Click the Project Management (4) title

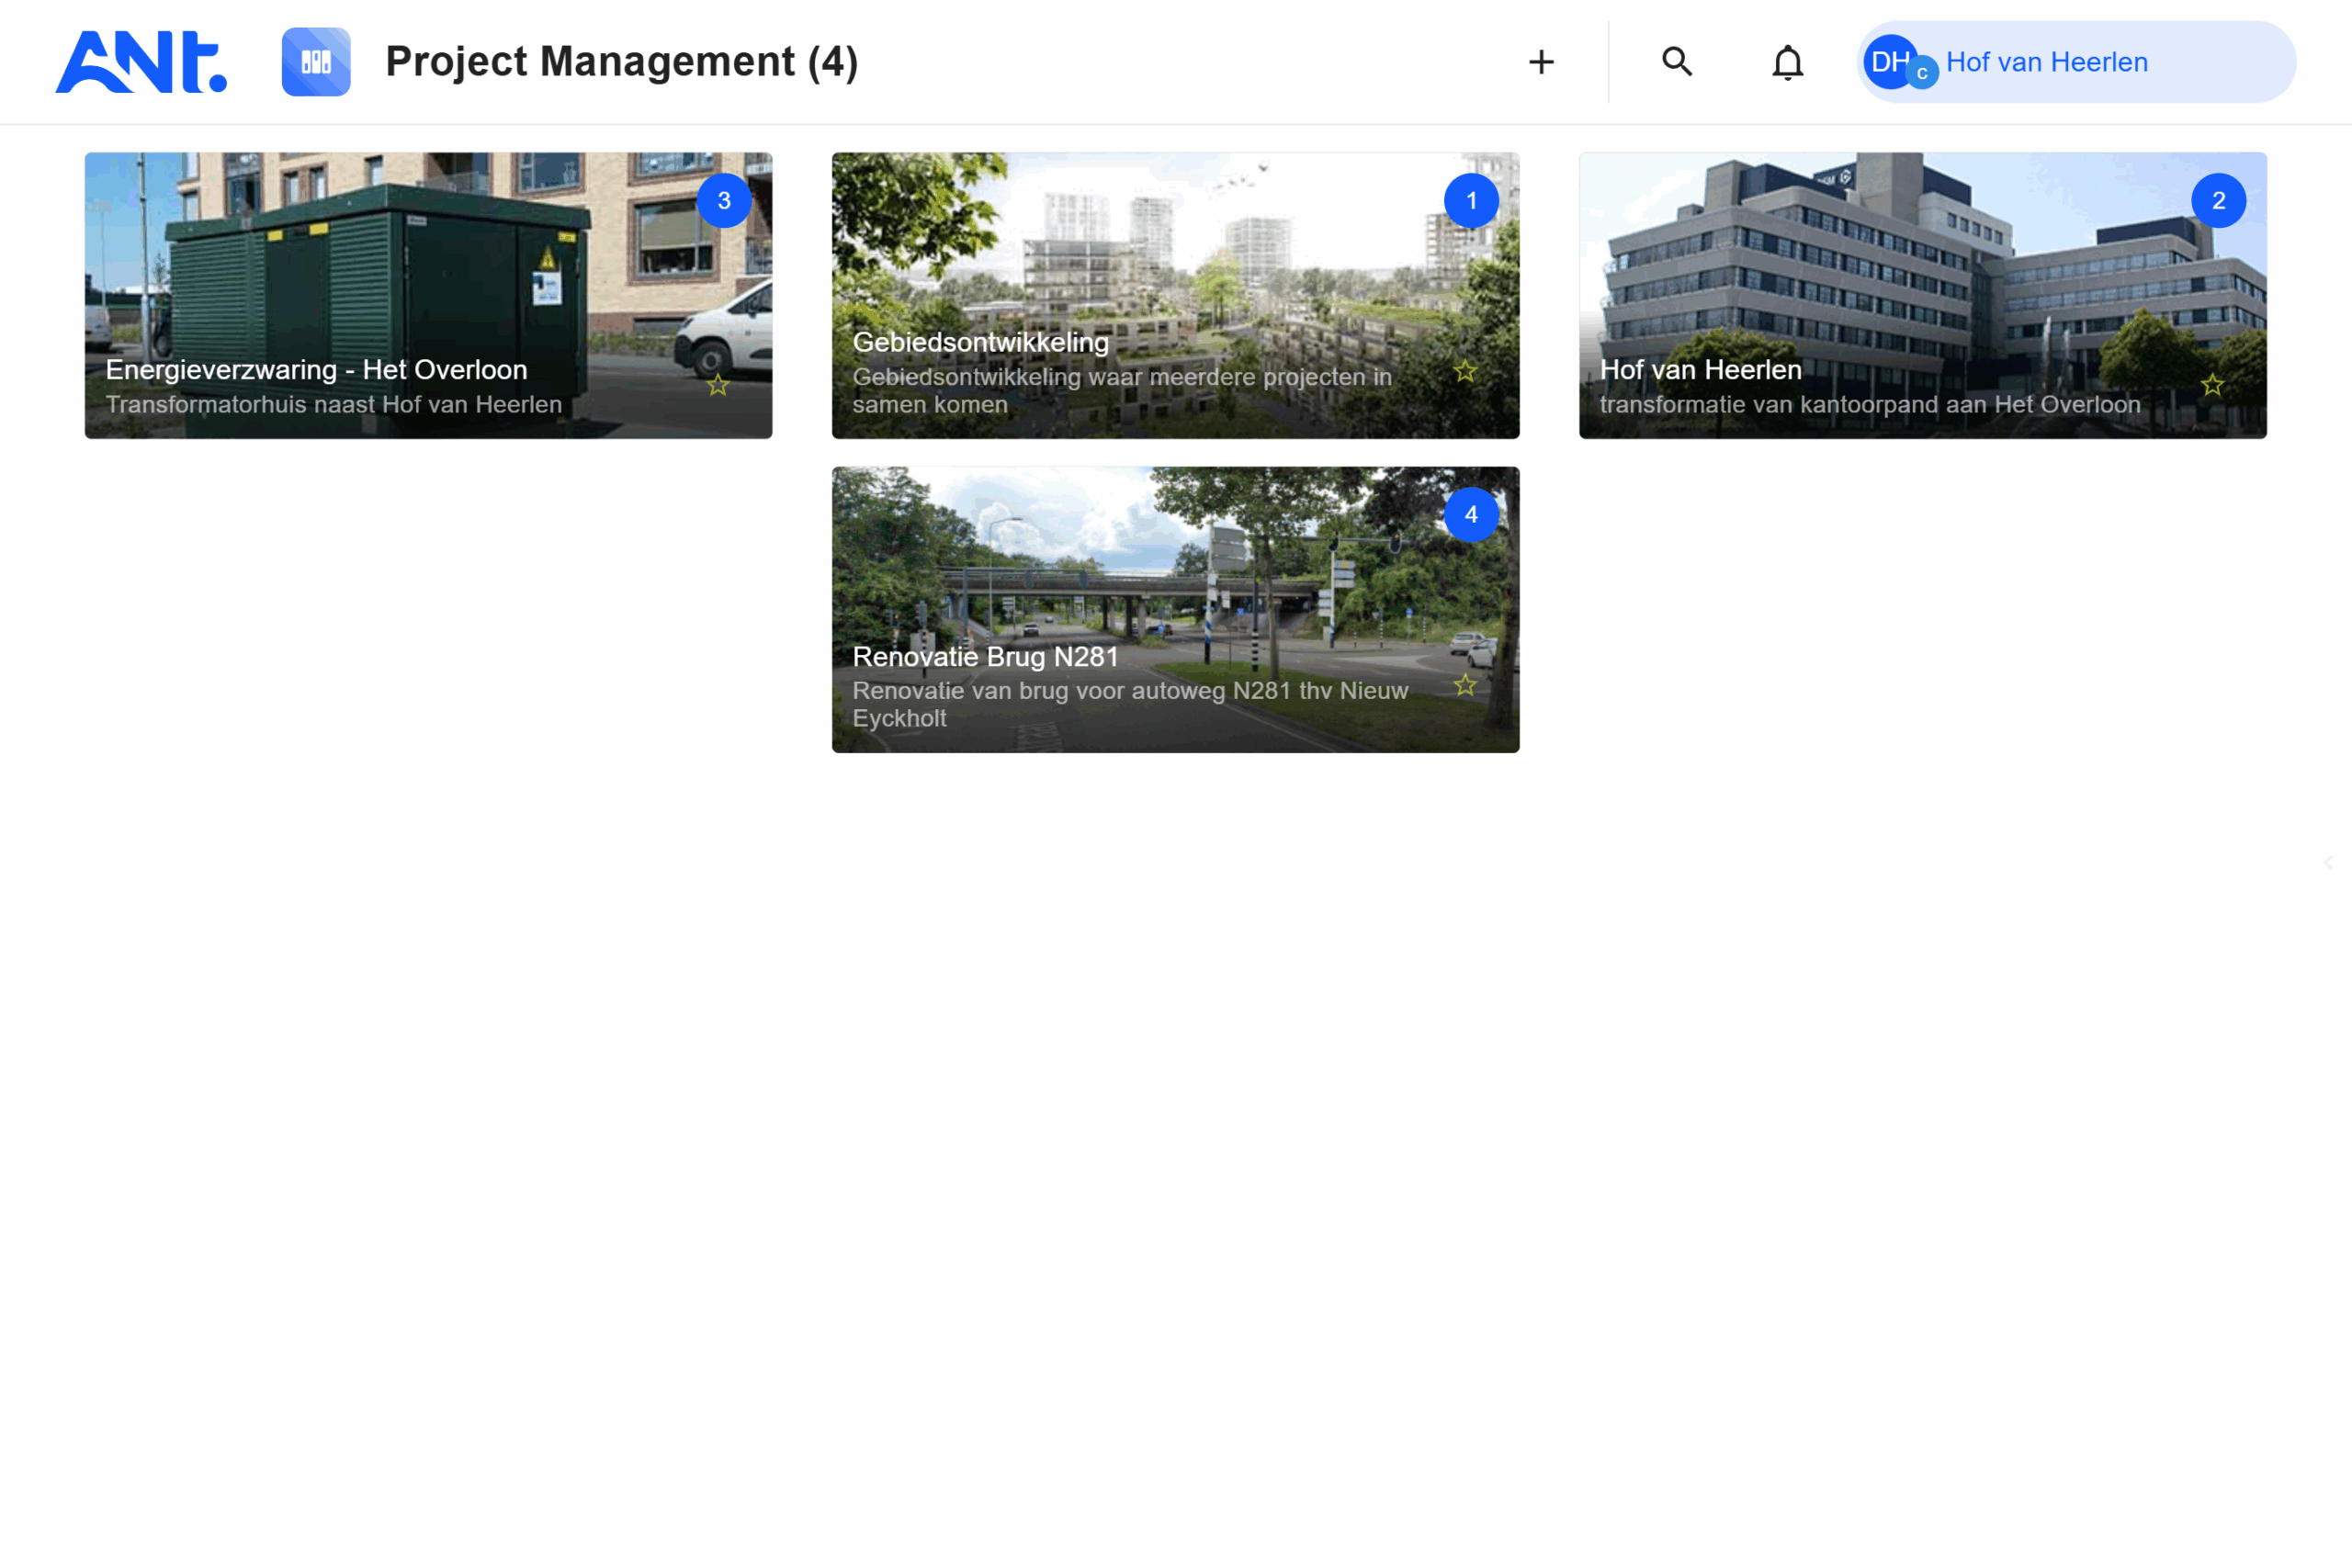pyautogui.click(x=622, y=62)
